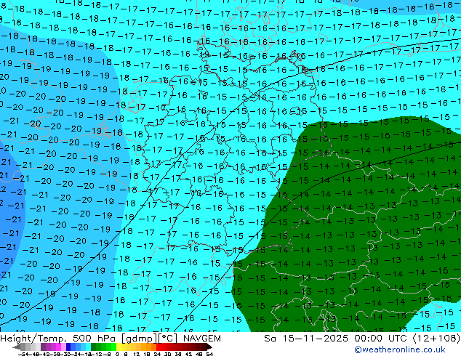
Task: Click the dark maroon right arrow end of color bar
Action: [209, 347]
